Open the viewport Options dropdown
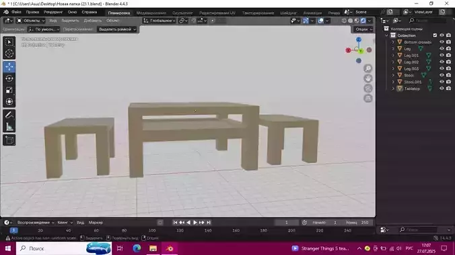This screenshot has width=455, height=255. click(363, 30)
